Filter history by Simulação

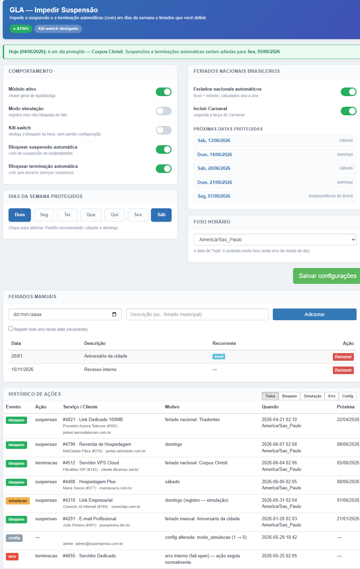[x=312, y=396]
